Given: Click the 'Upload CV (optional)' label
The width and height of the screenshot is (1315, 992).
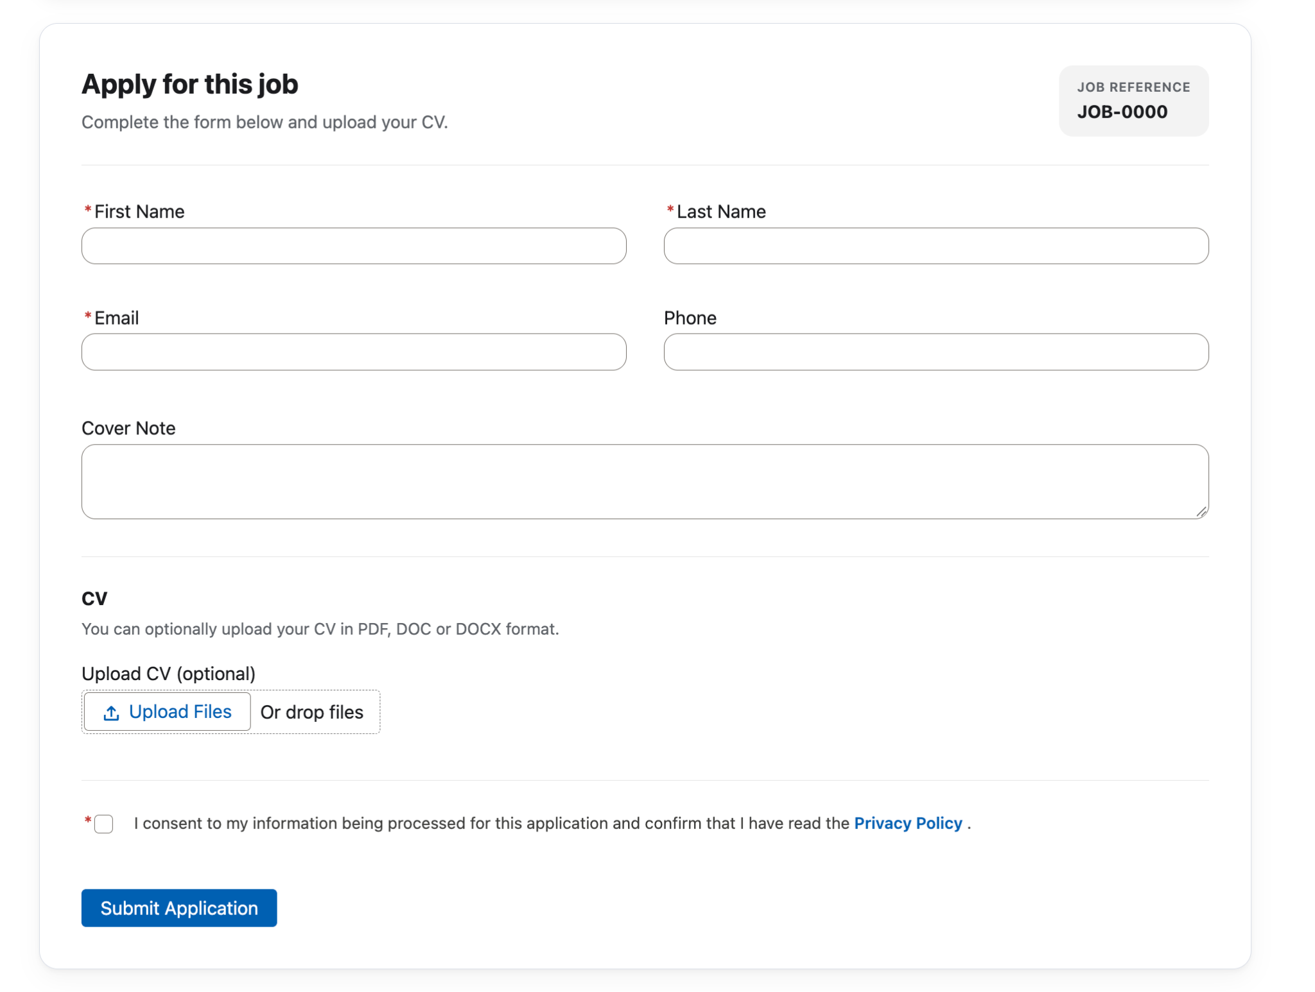Looking at the screenshot, I should point(168,674).
